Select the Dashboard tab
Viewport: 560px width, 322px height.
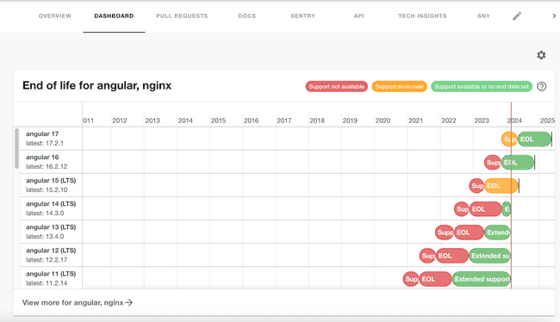[114, 16]
